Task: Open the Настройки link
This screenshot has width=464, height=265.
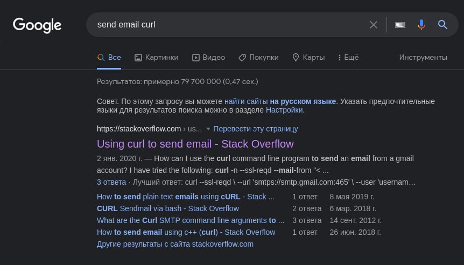Action: click(284, 110)
